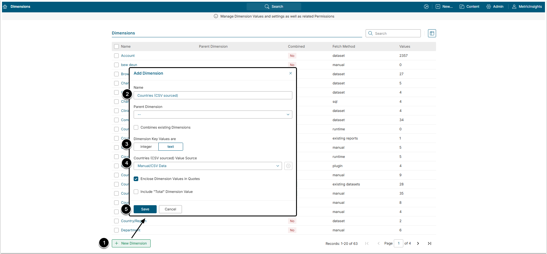
Task: Cancel the Add Dimension dialog
Action: coord(170,209)
